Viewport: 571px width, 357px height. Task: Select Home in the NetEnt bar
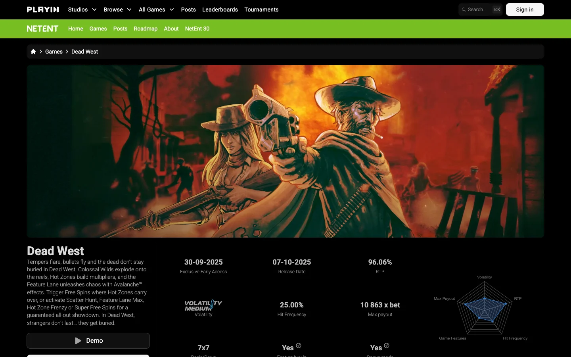pyautogui.click(x=76, y=29)
